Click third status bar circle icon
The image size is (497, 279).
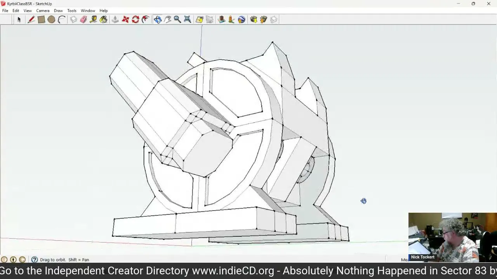point(22,260)
